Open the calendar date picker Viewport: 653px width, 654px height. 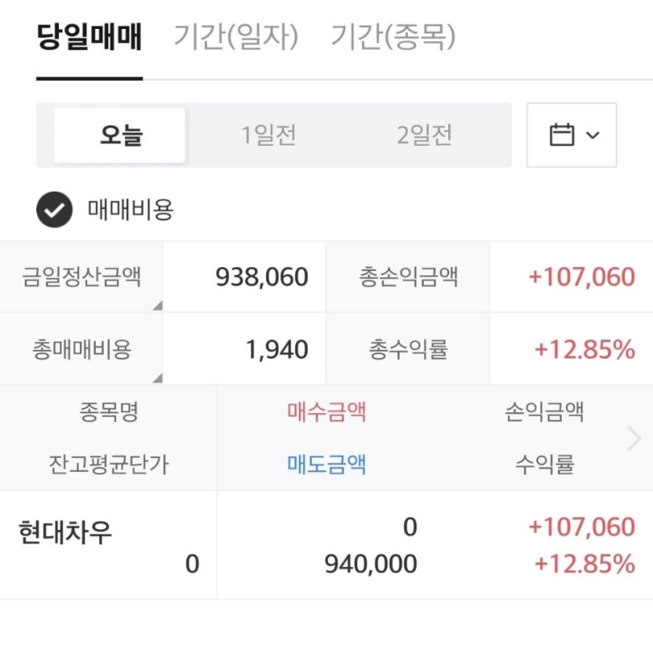click(x=562, y=135)
